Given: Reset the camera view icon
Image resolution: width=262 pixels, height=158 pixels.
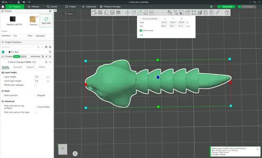Looking at the screenshot, I should click(x=75, y=153).
